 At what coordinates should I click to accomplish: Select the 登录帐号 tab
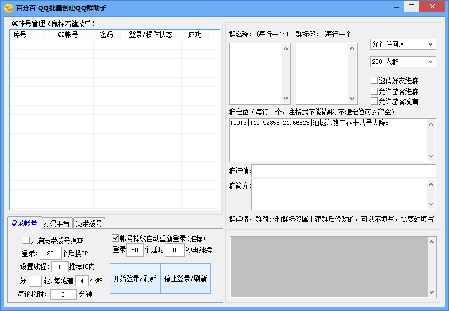point(24,223)
